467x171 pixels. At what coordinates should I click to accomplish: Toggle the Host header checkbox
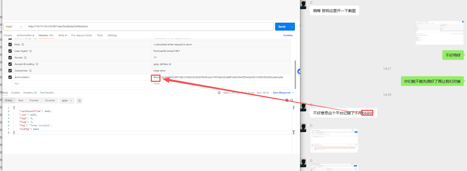[10, 45]
